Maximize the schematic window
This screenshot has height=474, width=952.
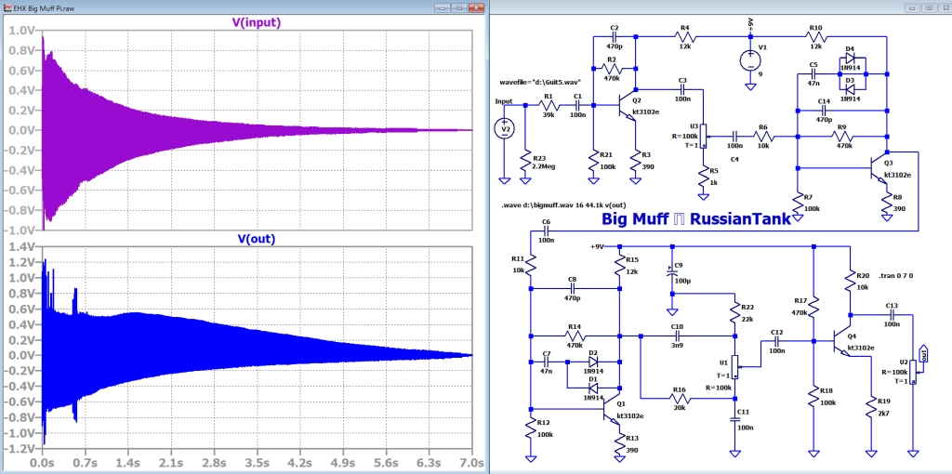click(x=929, y=7)
